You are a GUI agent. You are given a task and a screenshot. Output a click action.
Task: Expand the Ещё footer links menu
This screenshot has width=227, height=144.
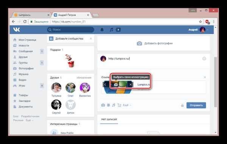point(30,120)
